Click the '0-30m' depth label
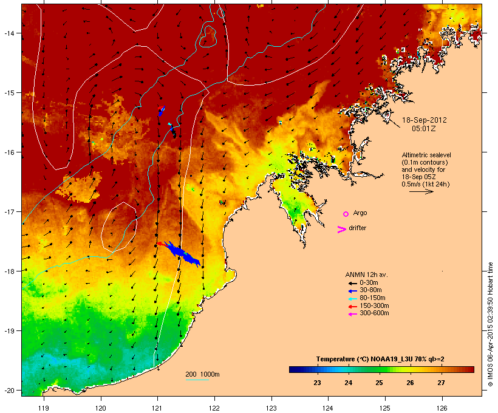Image resolution: width=498 pixels, height=413 pixels. pyautogui.click(x=369, y=283)
